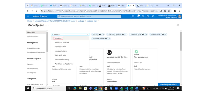
Task: Remove the Publisher Type : All filter
Action: tap(146, 34)
